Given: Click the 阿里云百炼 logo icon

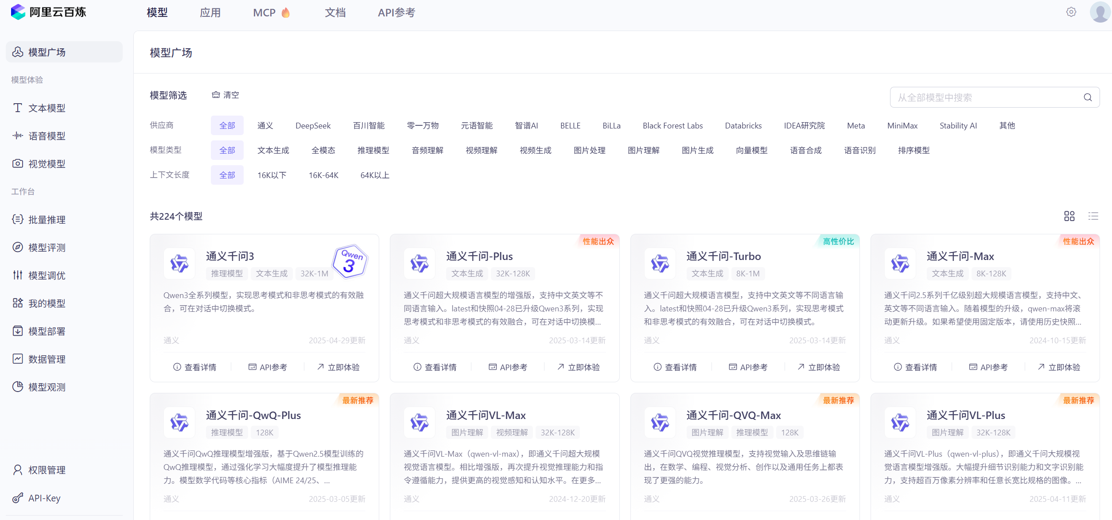Looking at the screenshot, I should [18, 12].
